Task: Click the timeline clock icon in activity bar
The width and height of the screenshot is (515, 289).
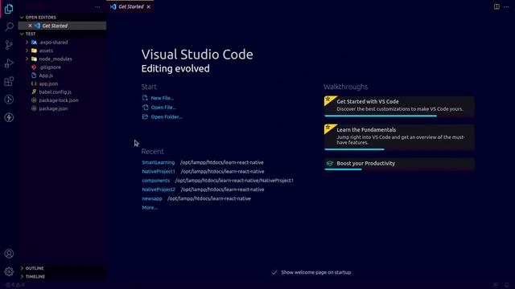Action: tap(9, 100)
